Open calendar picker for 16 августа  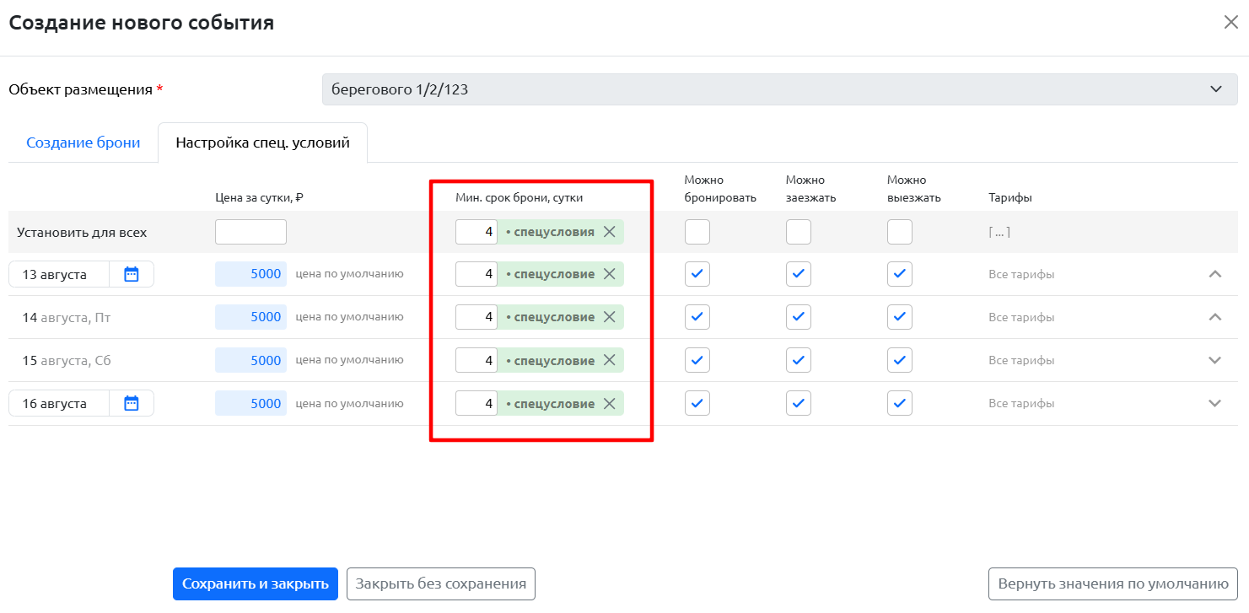pos(131,403)
